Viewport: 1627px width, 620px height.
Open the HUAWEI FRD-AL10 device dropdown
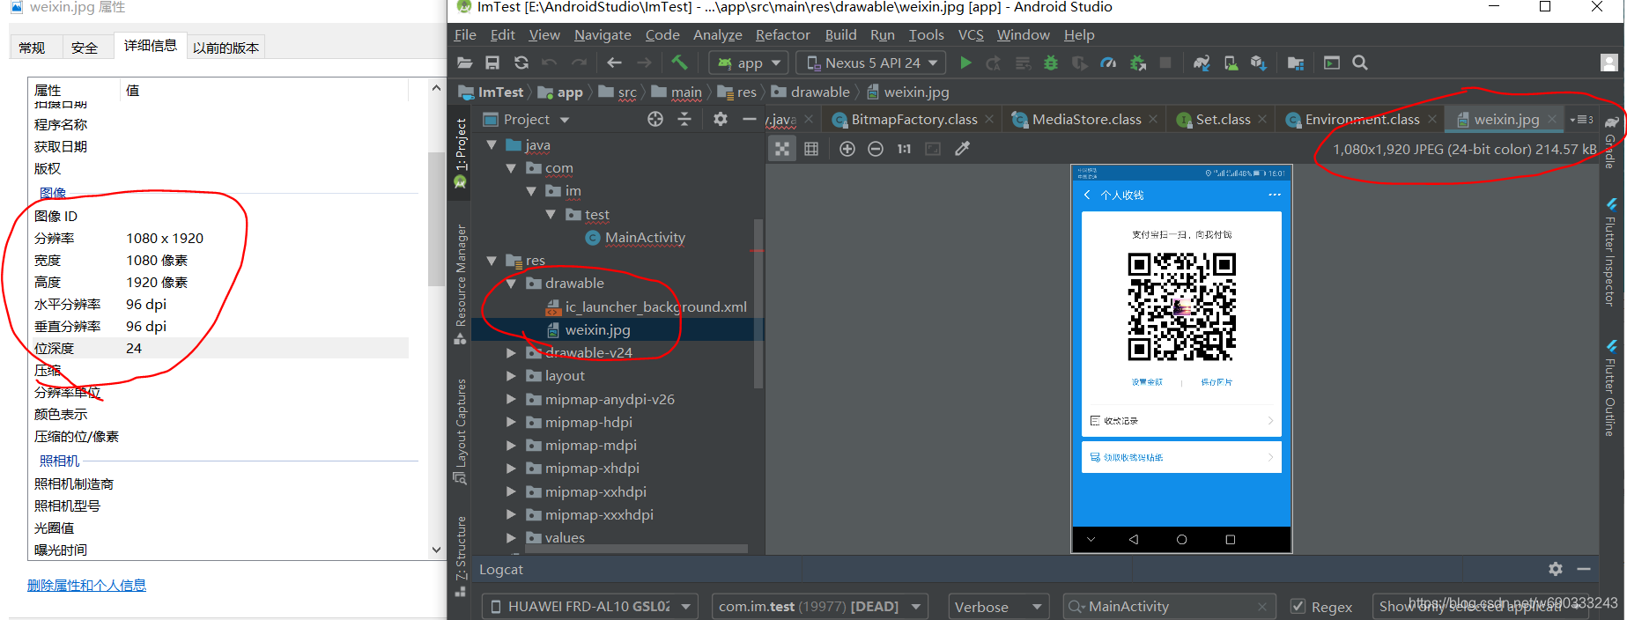pyautogui.click(x=589, y=607)
